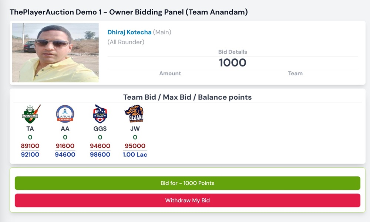Screen dimensions: 370x222
Task: Click the Bid for – 1000 Points button
Action: pyautogui.click(x=187, y=183)
